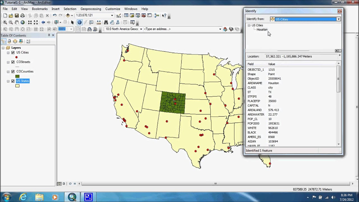
Task: Open the Selection menu
Action: click(x=70, y=9)
